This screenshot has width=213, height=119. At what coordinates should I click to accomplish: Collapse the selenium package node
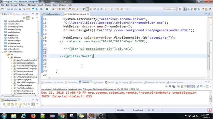coord(9,58)
